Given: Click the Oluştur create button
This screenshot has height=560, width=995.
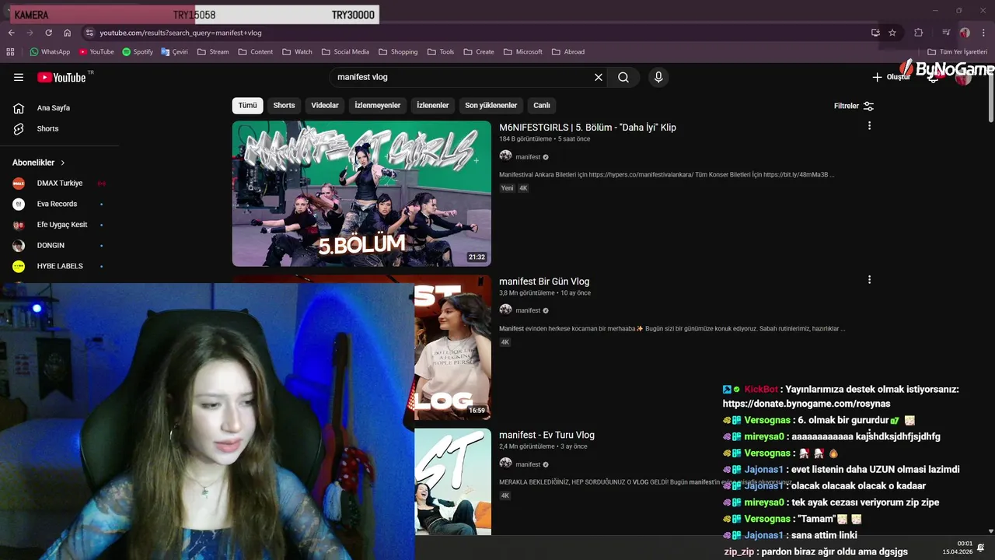Looking at the screenshot, I should 891,77.
